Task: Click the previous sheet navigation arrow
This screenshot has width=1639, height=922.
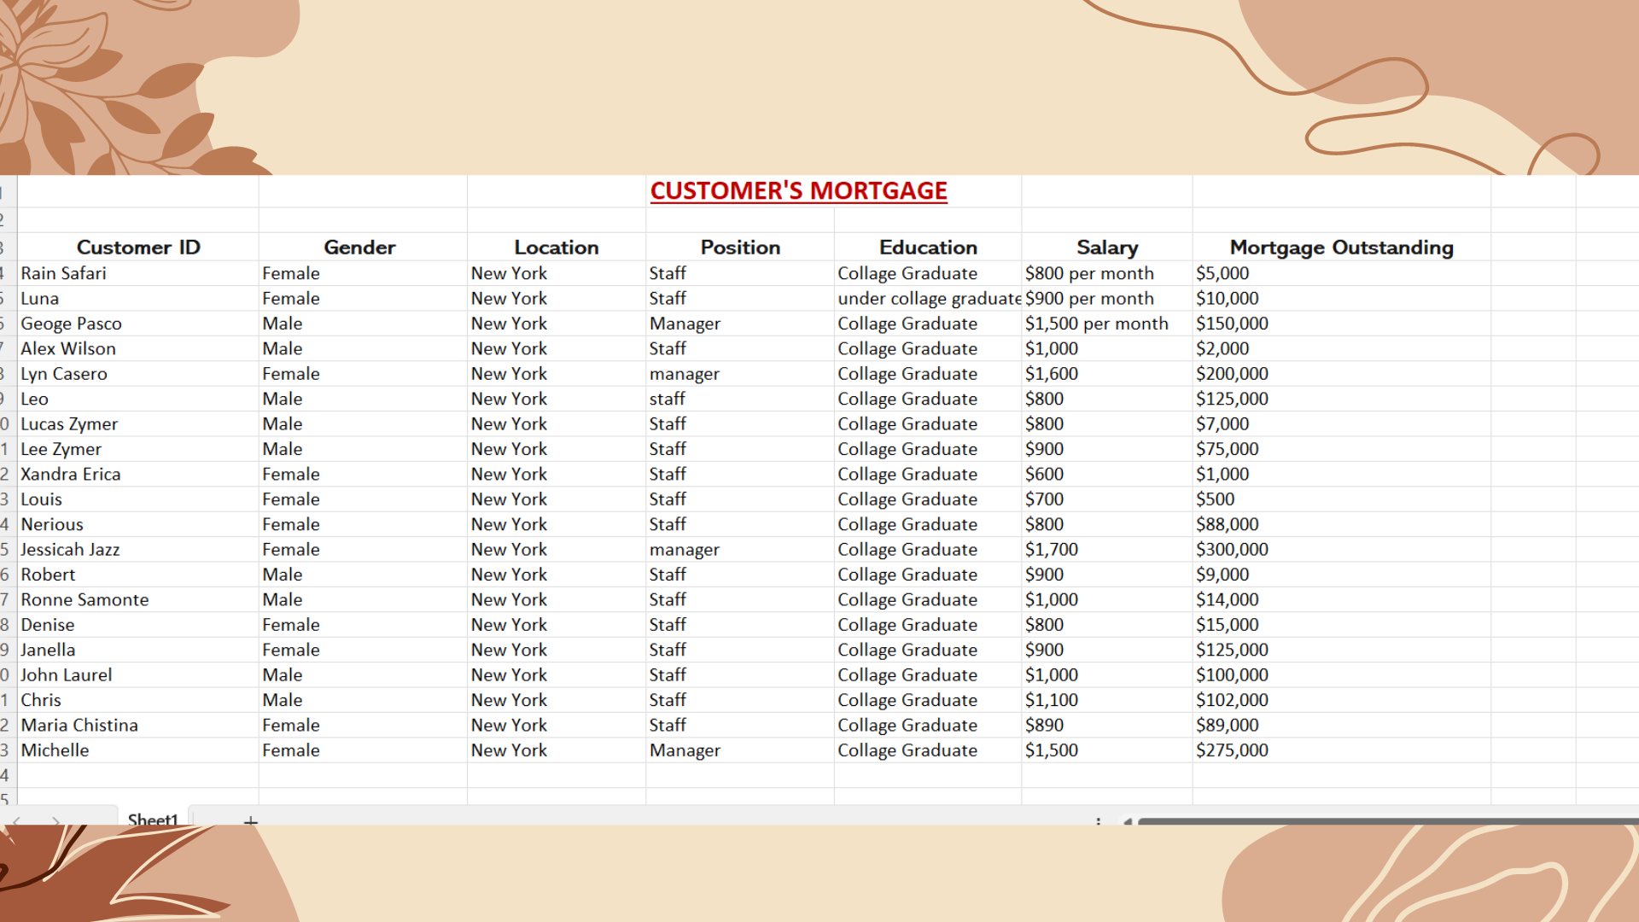Action: coord(16,820)
